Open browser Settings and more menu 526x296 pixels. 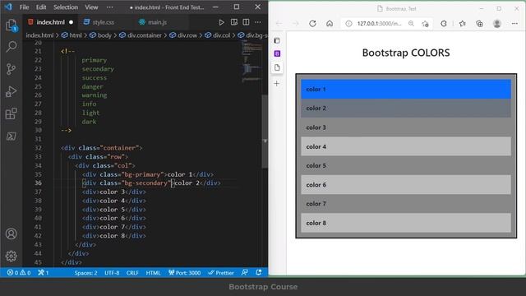[x=514, y=24]
